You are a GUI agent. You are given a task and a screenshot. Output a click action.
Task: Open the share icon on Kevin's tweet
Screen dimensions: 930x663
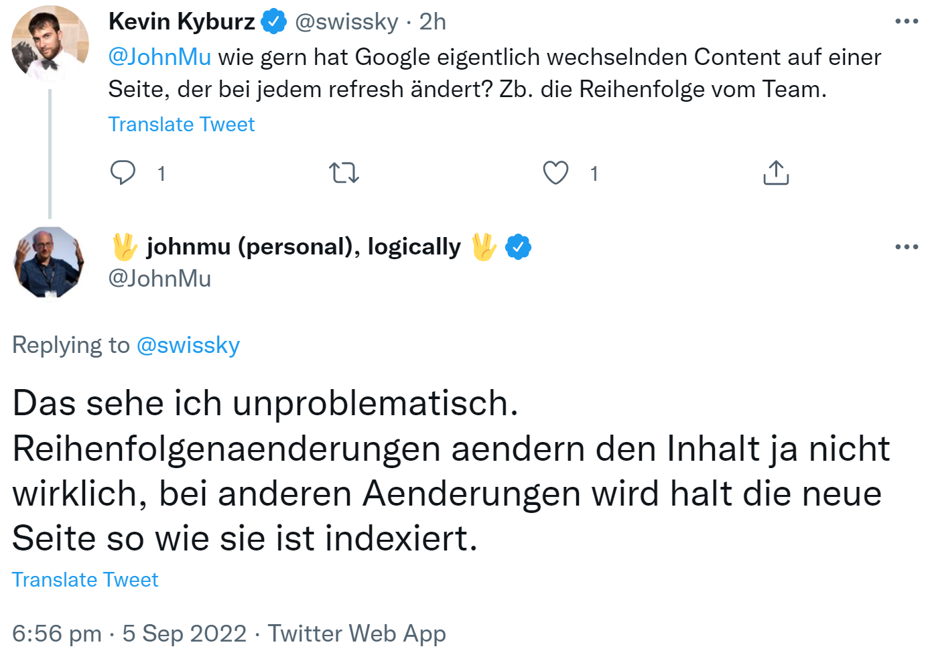(775, 173)
